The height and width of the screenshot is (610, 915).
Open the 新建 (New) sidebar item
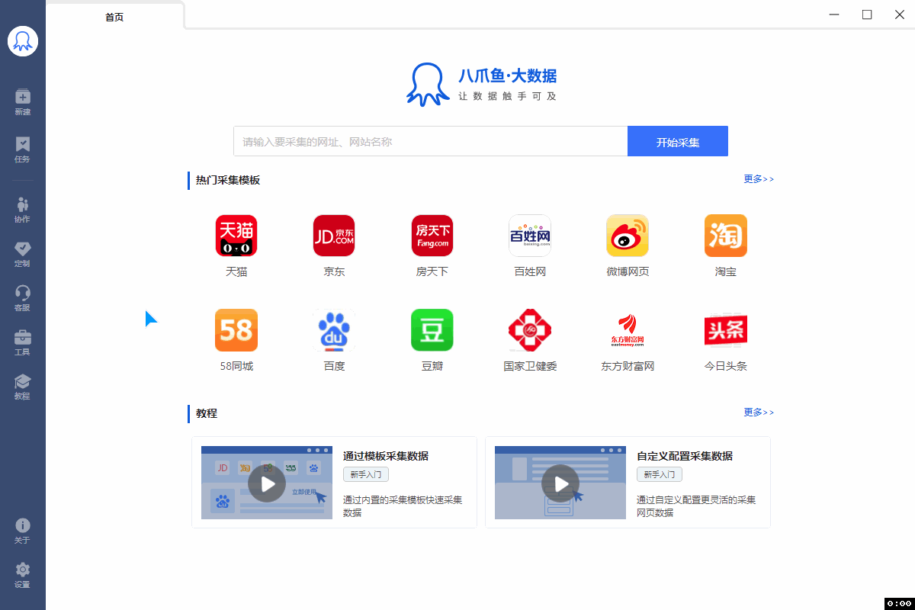tap(23, 101)
